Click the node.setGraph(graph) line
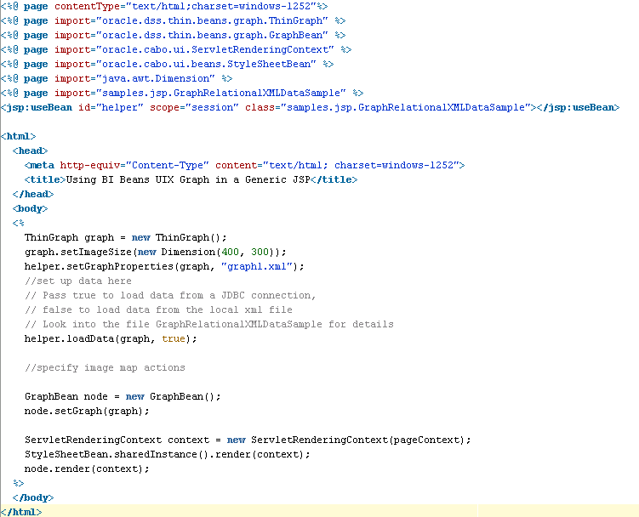Image resolution: width=639 pixels, height=517 pixels. (87, 411)
